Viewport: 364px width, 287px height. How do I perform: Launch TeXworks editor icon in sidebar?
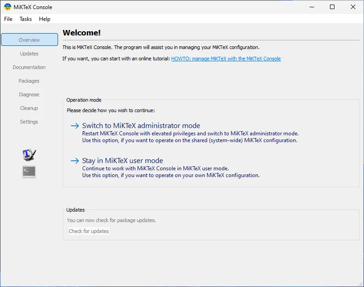click(29, 155)
